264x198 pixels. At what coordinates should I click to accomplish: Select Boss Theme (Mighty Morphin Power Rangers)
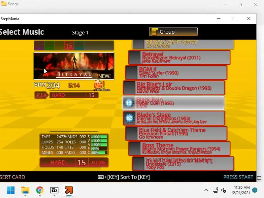click(x=179, y=148)
